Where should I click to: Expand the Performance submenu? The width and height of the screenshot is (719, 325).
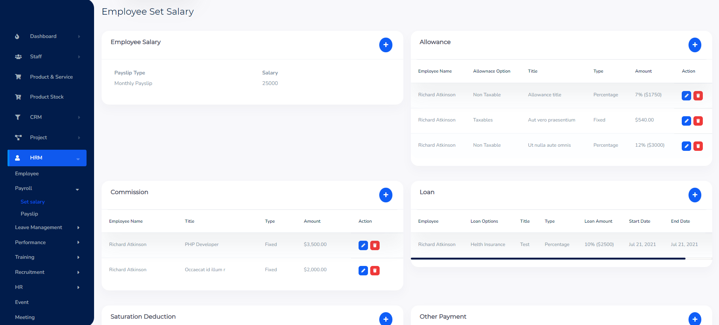click(47, 242)
